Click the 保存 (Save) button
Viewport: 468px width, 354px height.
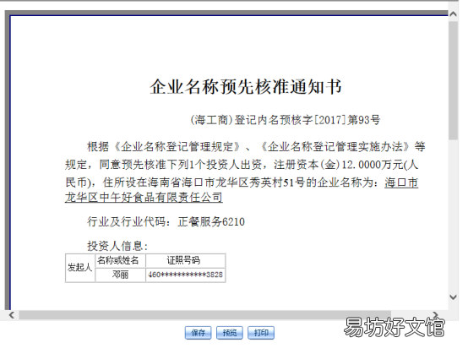coord(198,333)
